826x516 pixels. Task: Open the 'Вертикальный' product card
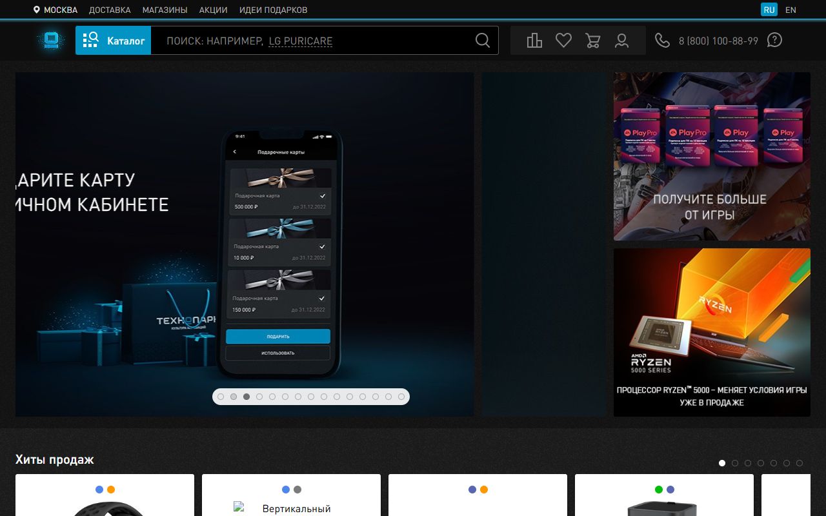tap(291, 495)
